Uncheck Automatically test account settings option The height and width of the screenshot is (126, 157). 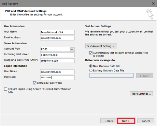(x=91, y=53)
